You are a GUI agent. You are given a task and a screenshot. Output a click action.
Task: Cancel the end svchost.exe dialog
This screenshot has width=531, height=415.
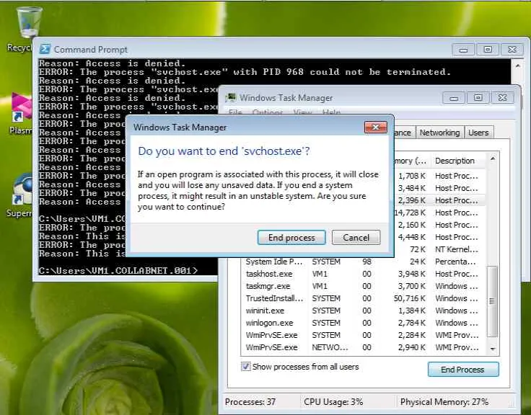click(356, 238)
